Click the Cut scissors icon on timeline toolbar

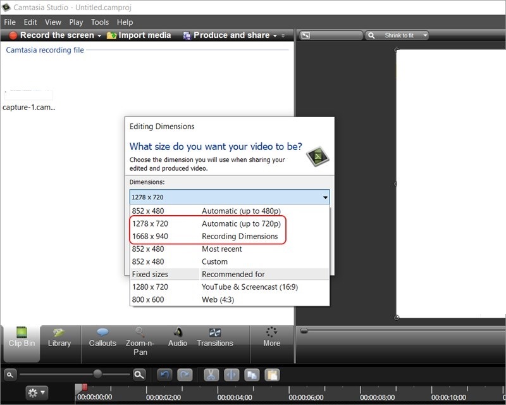tap(211, 375)
